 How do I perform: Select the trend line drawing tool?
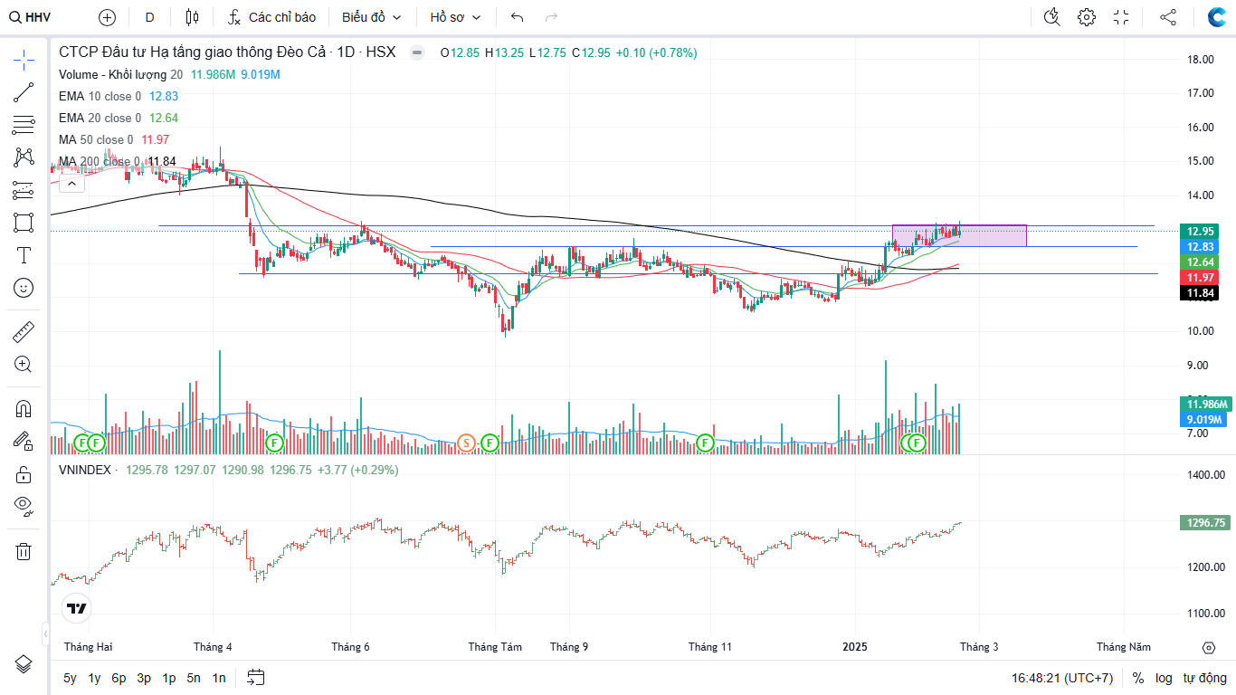tap(24, 92)
